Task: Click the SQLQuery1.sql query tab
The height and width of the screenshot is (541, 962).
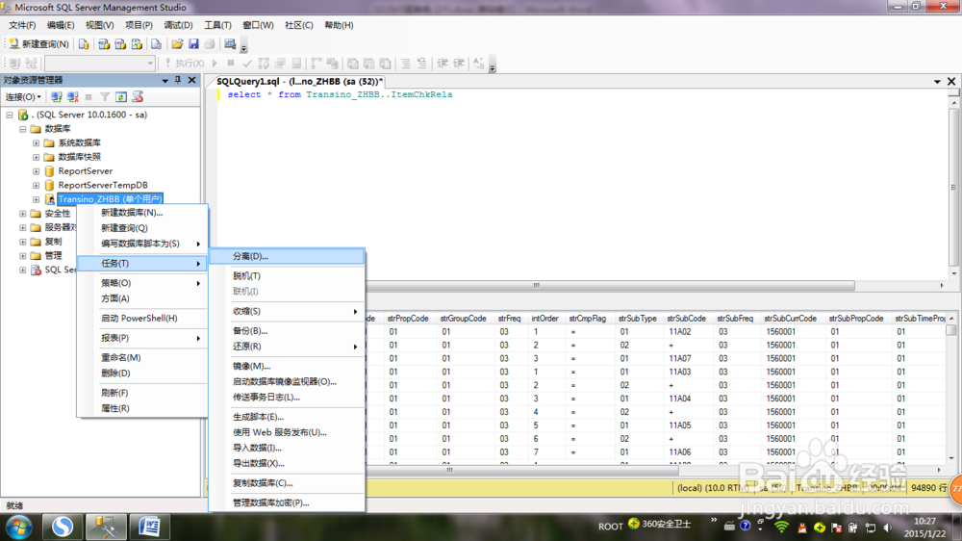Action: pyautogui.click(x=299, y=81)
